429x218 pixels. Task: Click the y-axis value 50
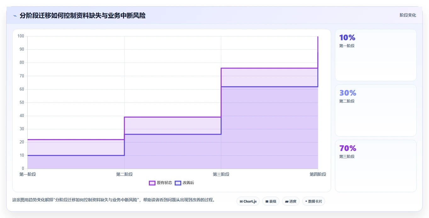(x=22, y=103)
